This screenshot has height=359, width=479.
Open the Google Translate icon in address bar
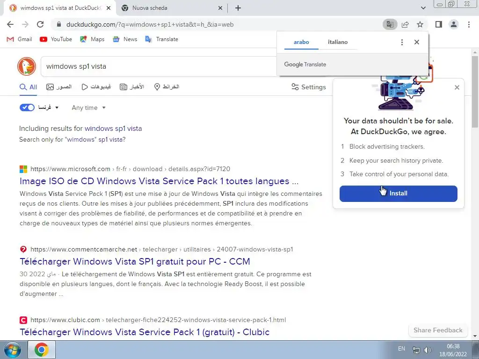tap(390, 24)
